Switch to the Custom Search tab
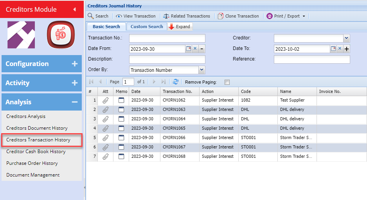This screenshot has width=367, height=200. 147,27
